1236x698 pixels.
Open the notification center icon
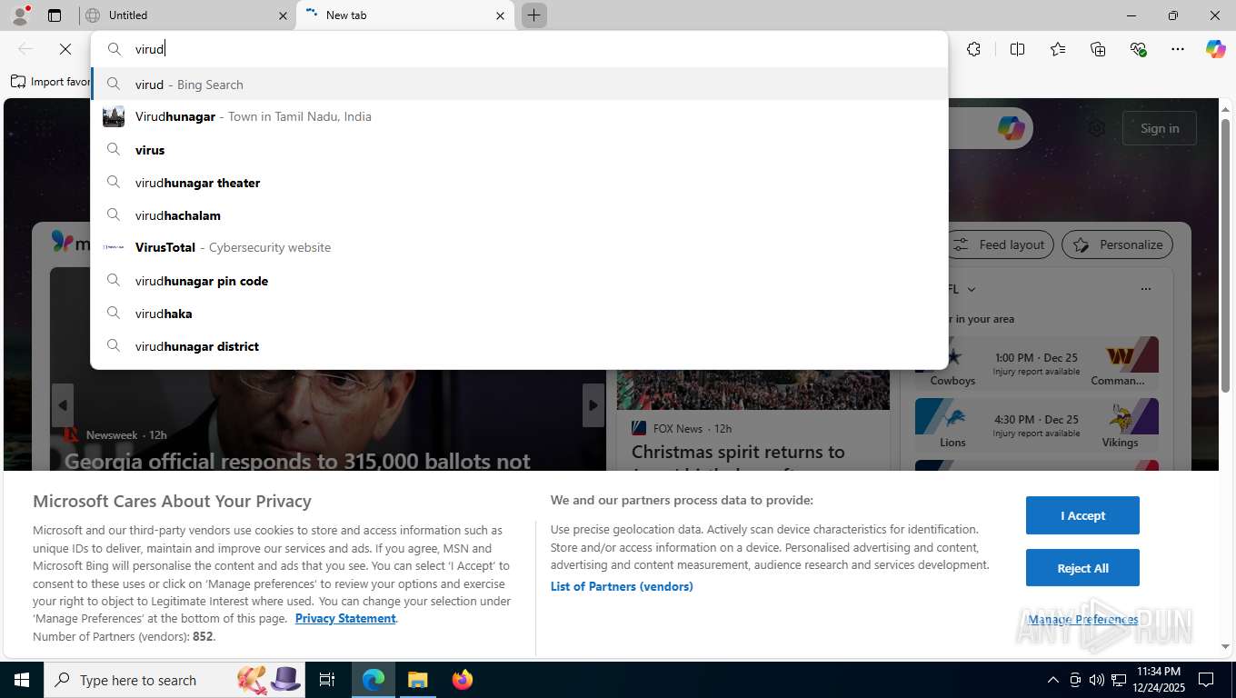[x=1206, y=680]
